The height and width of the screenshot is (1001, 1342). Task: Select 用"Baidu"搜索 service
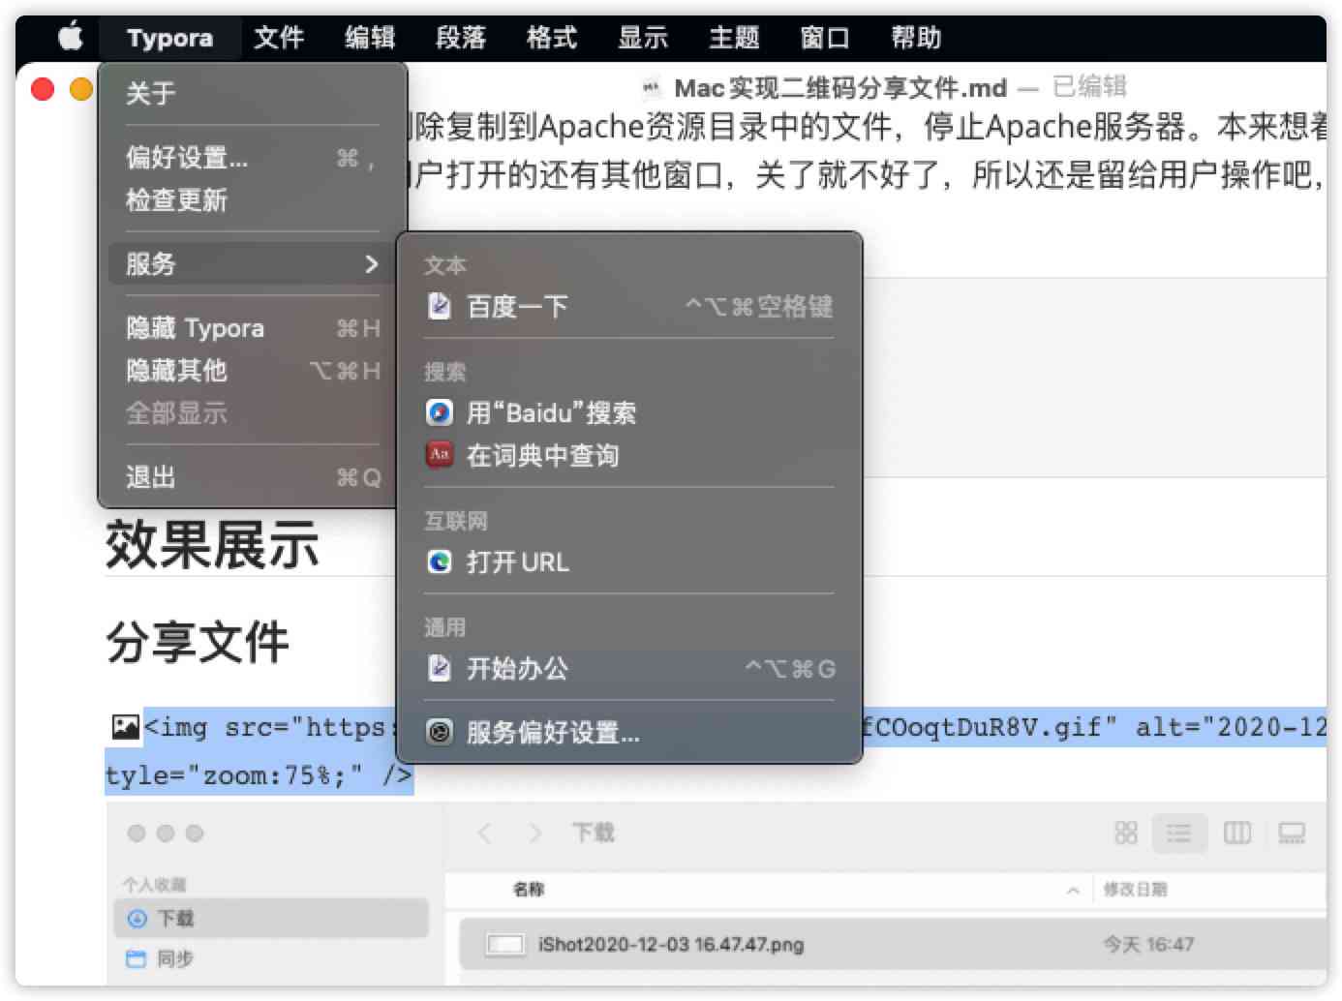pos(629,412)
